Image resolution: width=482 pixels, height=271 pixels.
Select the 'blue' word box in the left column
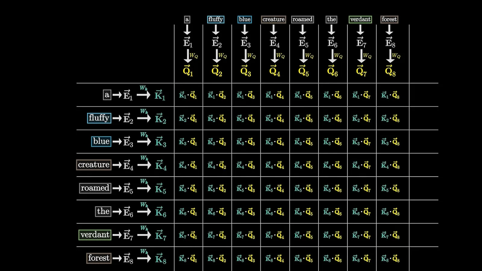tap(101, 141)
